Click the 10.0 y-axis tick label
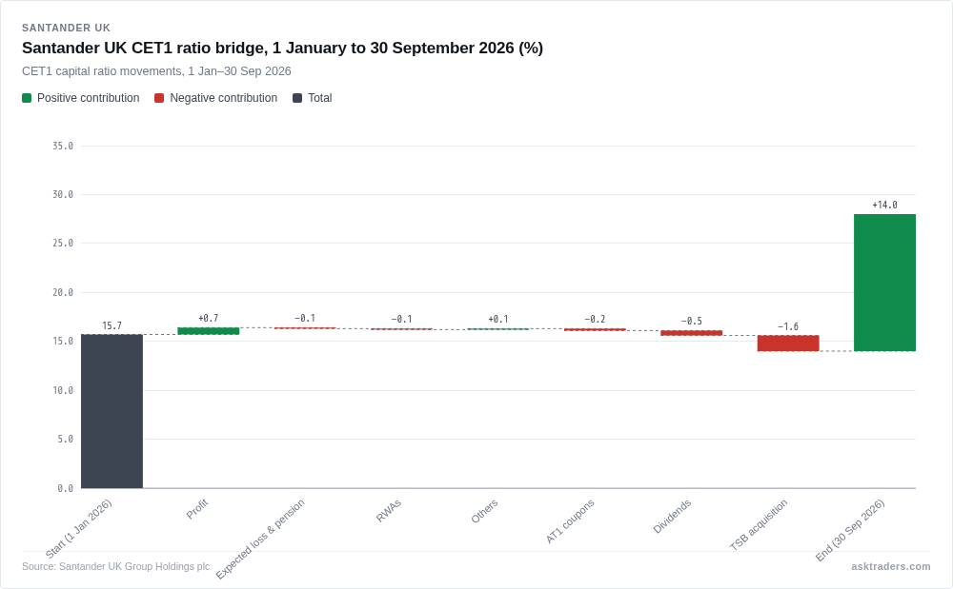Viewport: 953px width, 589px height. pos(63,390)
